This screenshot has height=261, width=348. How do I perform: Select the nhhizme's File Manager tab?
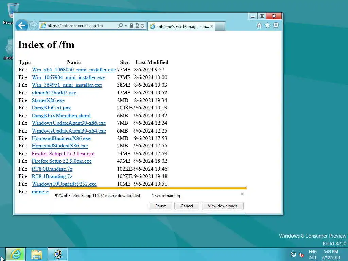tap(181, 26)
